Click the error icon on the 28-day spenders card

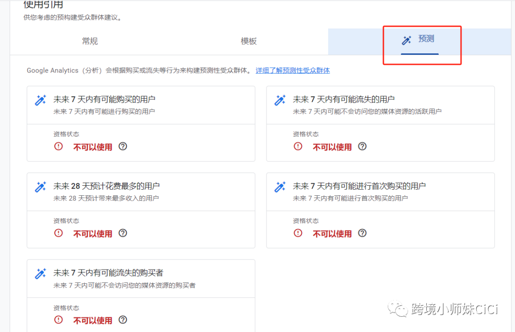pyautogui.click(x=58, y=233)
